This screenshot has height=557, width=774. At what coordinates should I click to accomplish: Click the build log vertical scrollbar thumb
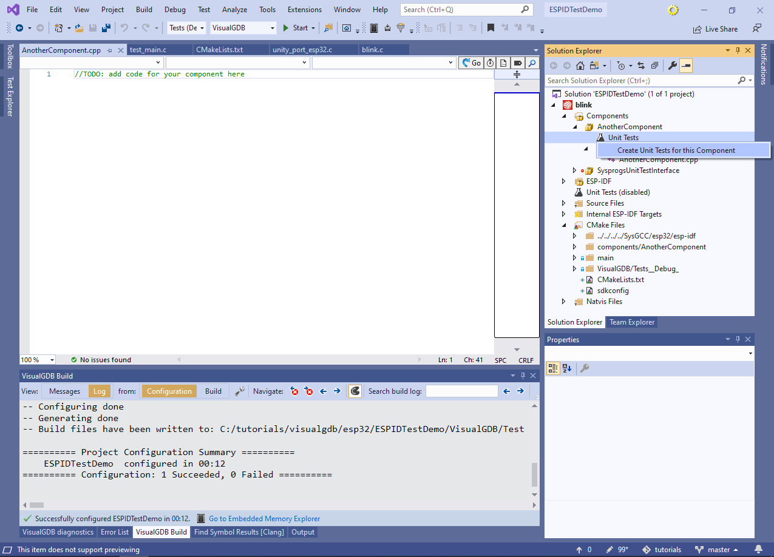pos(535,475)
